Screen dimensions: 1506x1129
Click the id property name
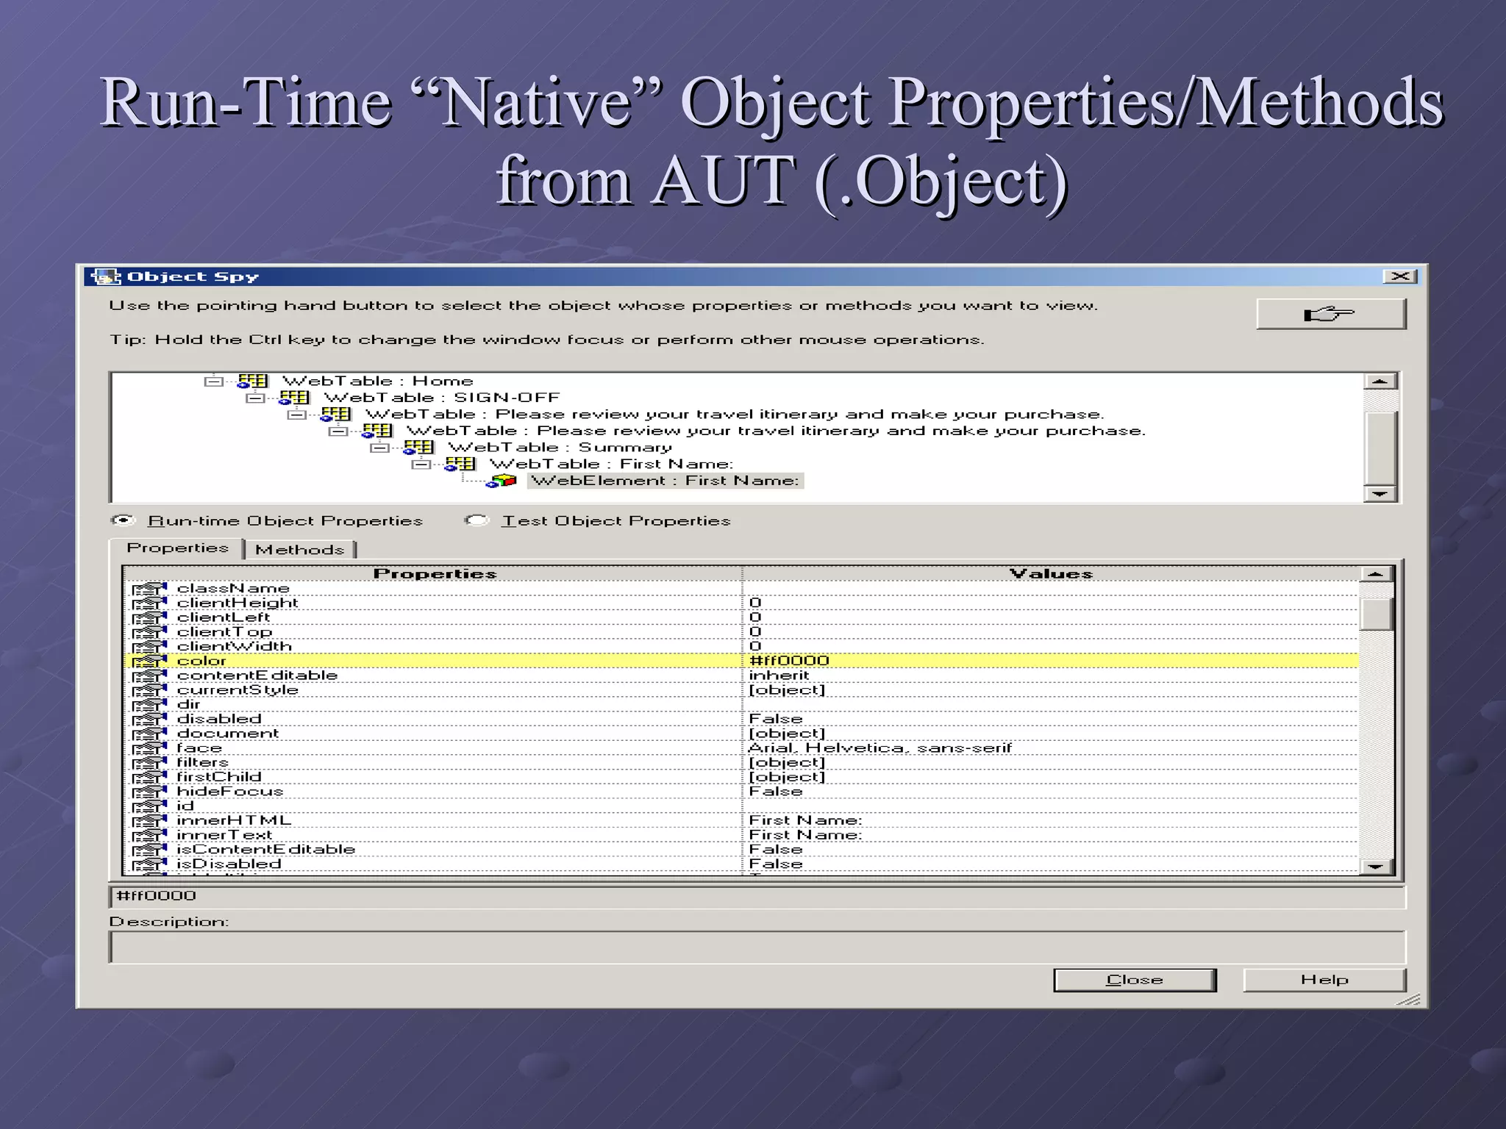point(185,806)
